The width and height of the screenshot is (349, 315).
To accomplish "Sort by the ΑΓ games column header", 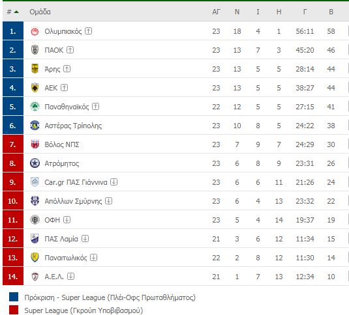I will (216, 12).
